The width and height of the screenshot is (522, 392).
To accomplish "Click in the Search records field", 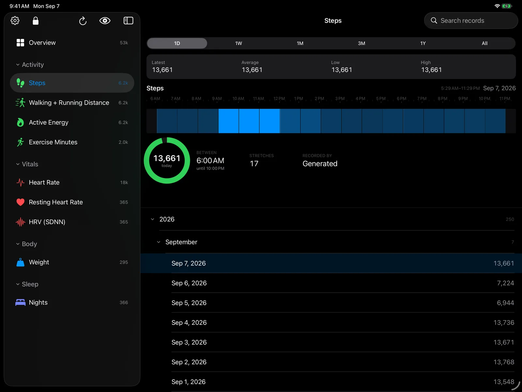I will click(471, 21).
